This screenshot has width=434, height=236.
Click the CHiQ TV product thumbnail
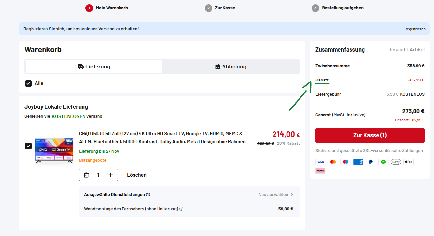point(54,148)
